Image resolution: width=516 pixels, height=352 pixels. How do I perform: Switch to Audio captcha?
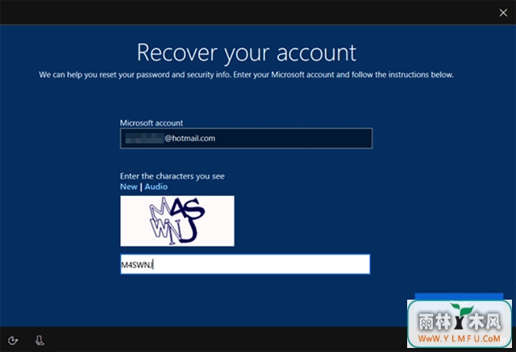pyautogui.click(x=156, y=187)
